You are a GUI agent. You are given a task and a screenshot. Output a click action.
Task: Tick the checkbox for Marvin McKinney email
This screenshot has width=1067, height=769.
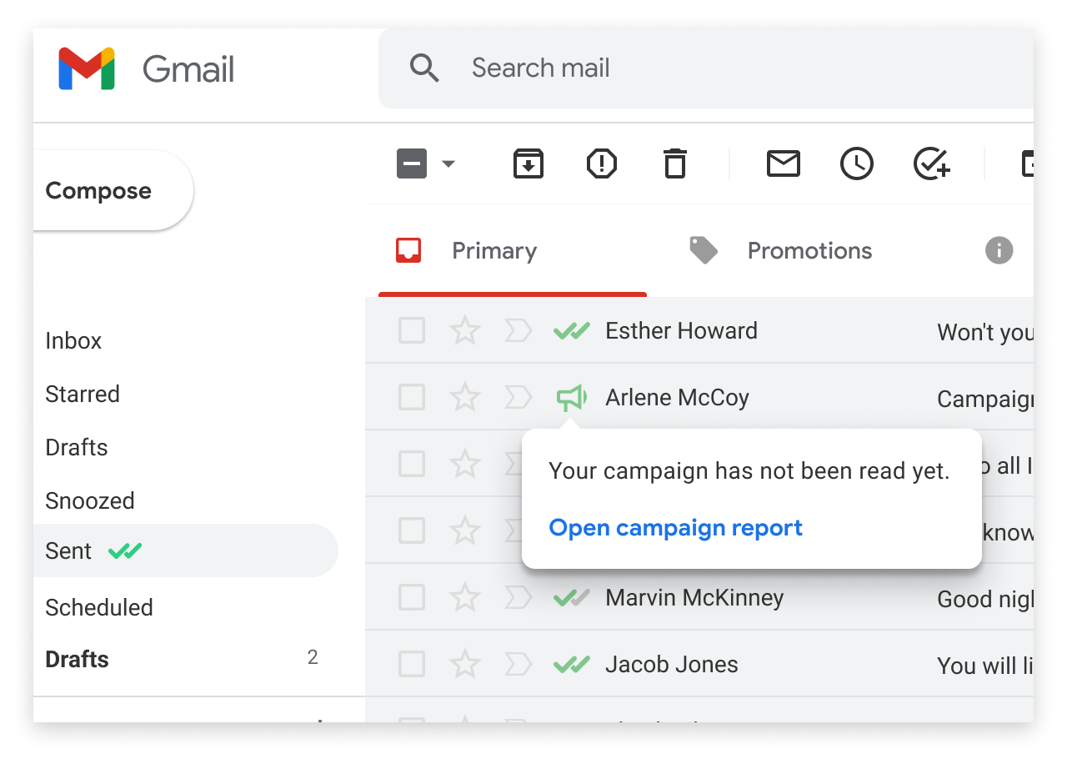[x=412, y=598]
